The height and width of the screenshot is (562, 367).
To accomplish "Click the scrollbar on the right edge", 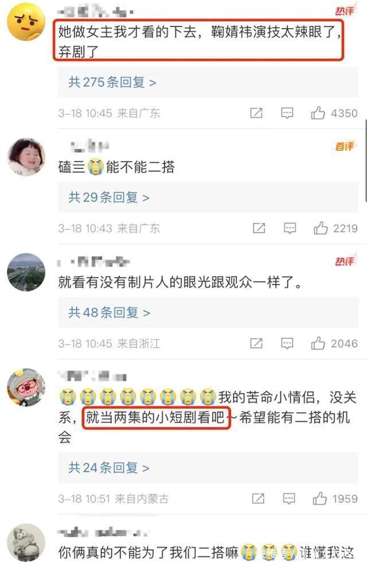I will pyautogui.click(x=366, y=161).
